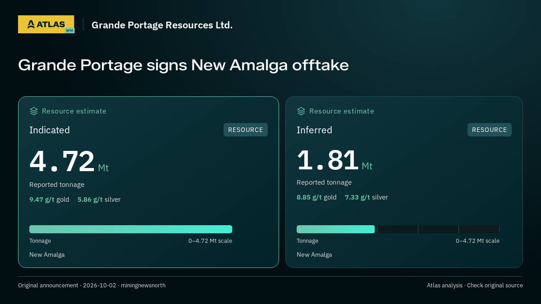
Task: Click the layers icon on Indicated card
Action: 34,111
